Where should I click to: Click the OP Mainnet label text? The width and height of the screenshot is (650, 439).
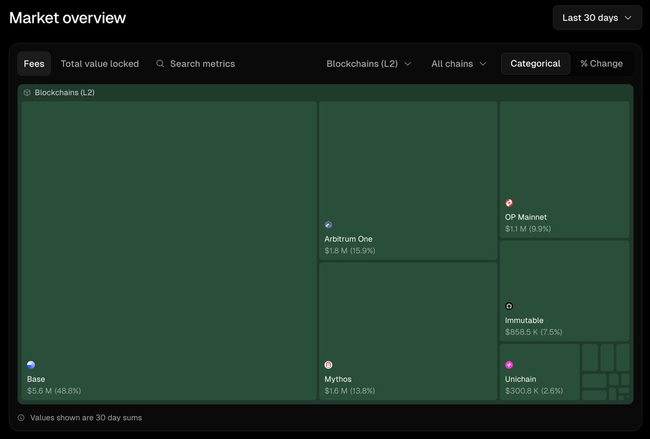click(x=526, y=217)
